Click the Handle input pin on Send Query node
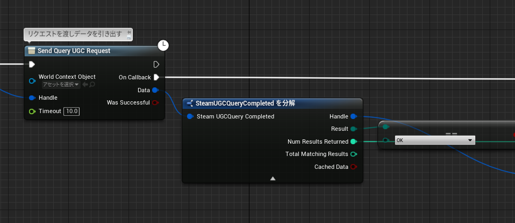 [x=32, y=98]
